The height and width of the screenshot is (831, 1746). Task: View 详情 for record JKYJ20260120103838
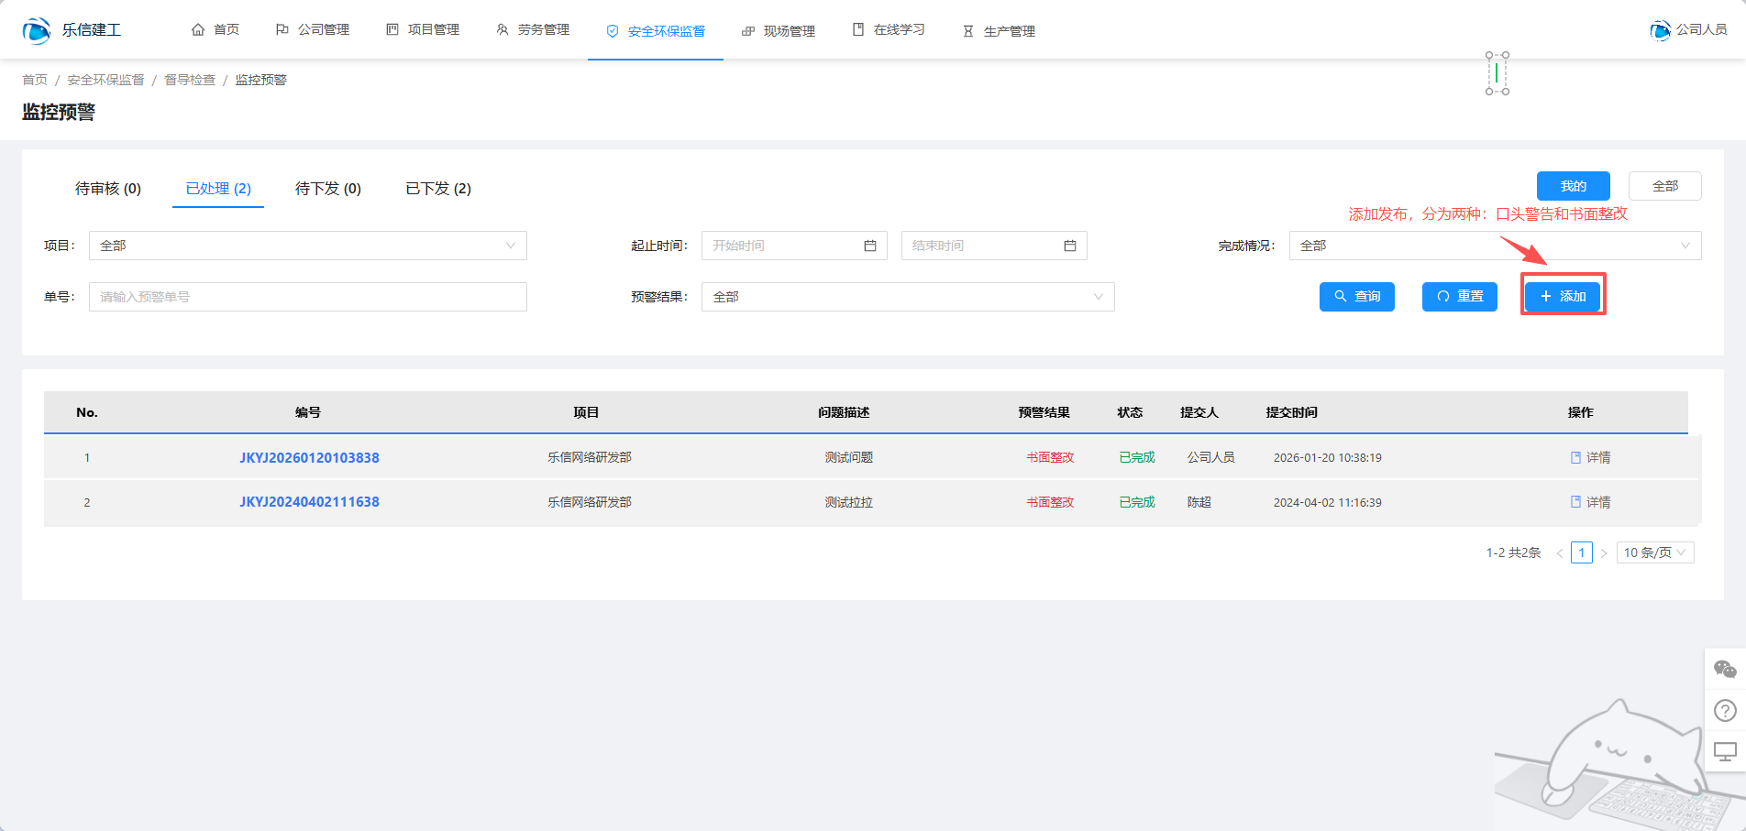1590,457
